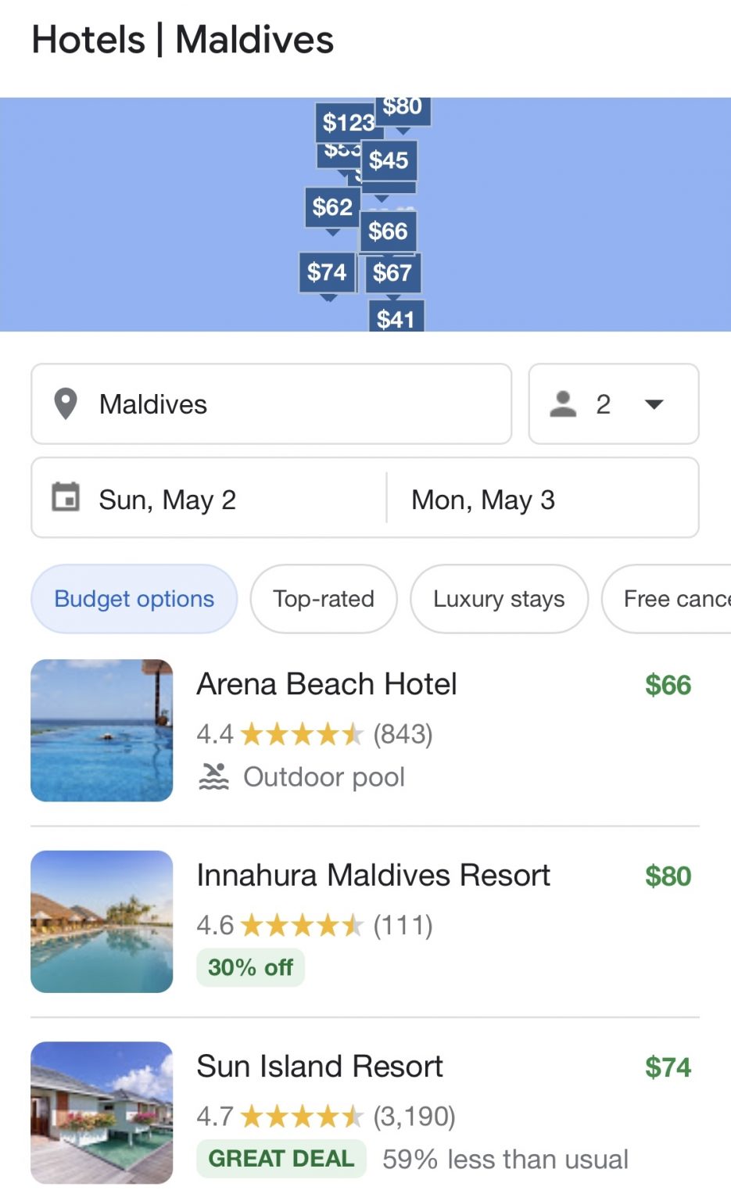Expand the guest count dropdown arrow
This screenshot has width=731, height=1201.
[654, 404]
